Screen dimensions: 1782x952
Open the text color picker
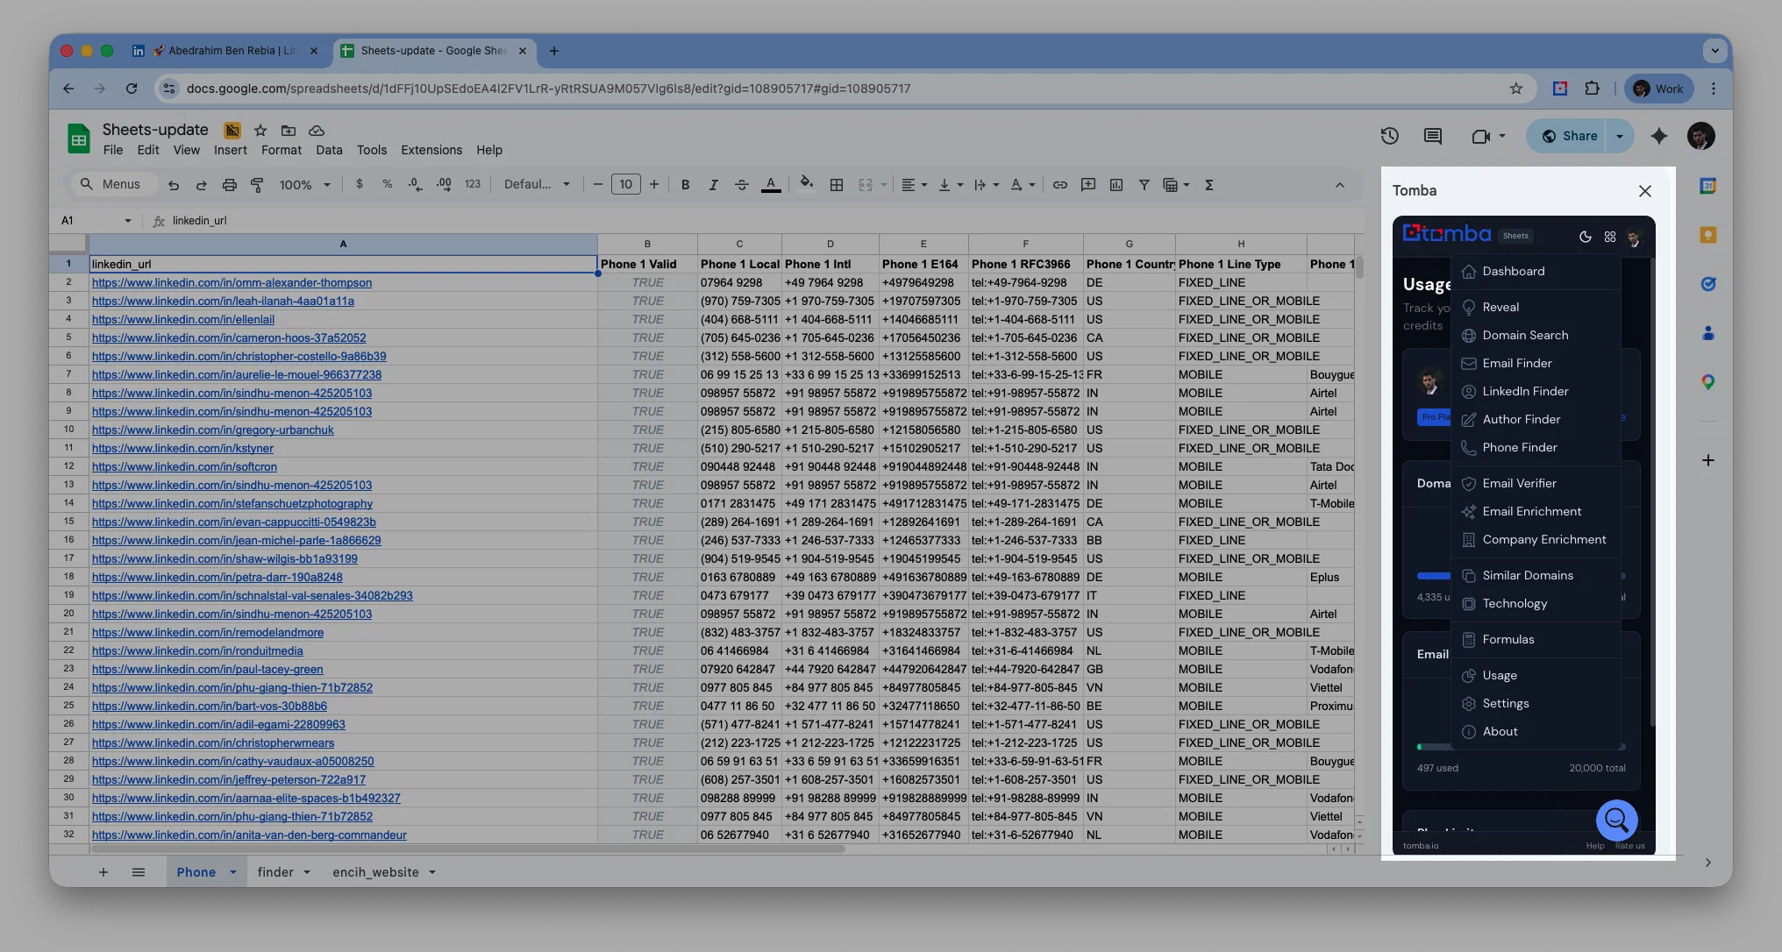tap(771, 185)
